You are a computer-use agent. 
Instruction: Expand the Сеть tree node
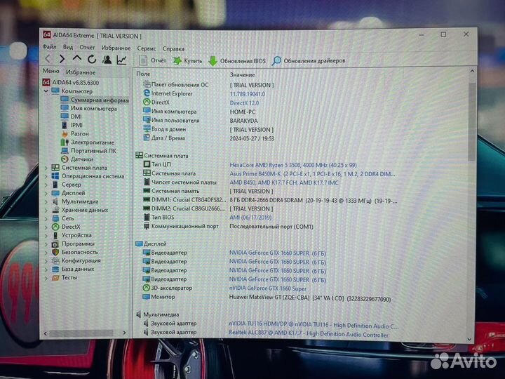coord(46,218)
